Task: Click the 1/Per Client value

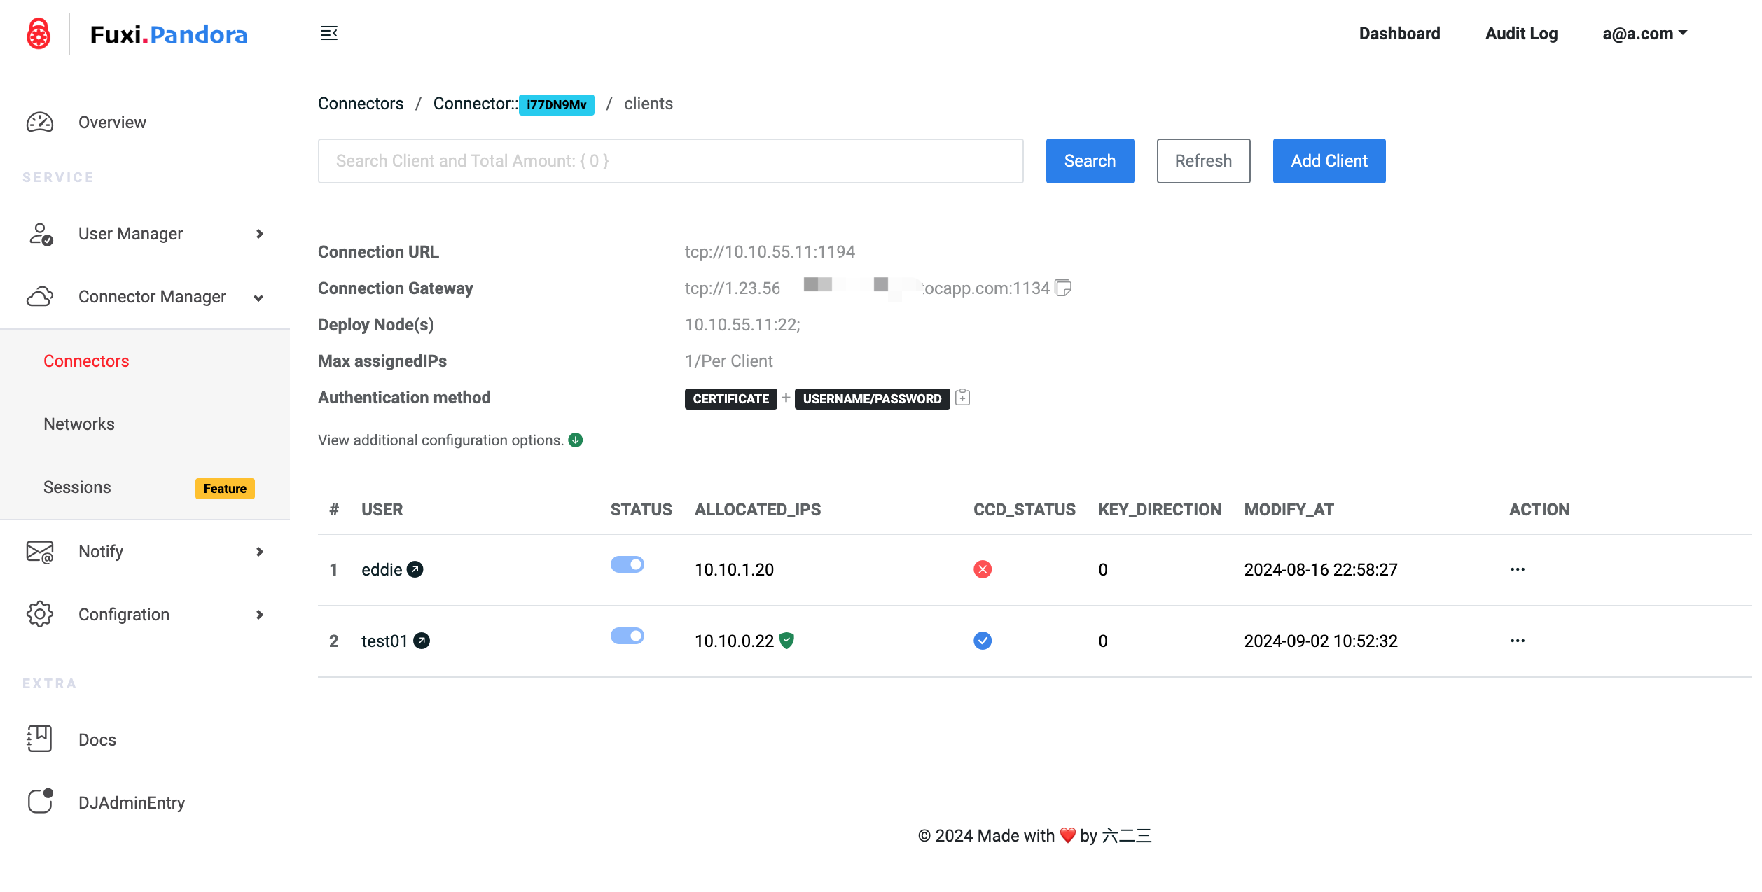Action: (x=729, y=361)
